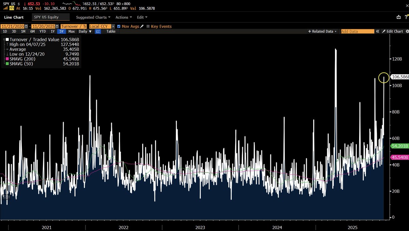The width and height of the screenshot is (409, 231).
Task: Click the export/share icon at top right
Action: [398, 17]
